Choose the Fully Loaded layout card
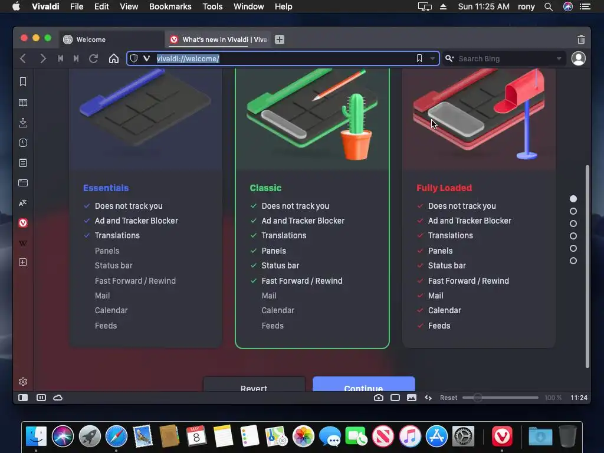 [x=479, y=208]
